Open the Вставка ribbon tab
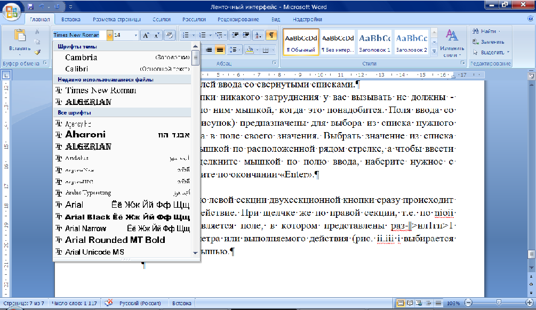The width and height of the screenshot is (536, 310). pyautogui.click(x=71, y=20)
